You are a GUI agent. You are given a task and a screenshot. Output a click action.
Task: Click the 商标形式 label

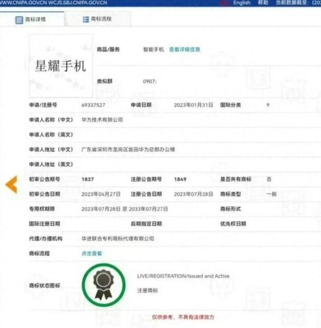coord(231,209)
